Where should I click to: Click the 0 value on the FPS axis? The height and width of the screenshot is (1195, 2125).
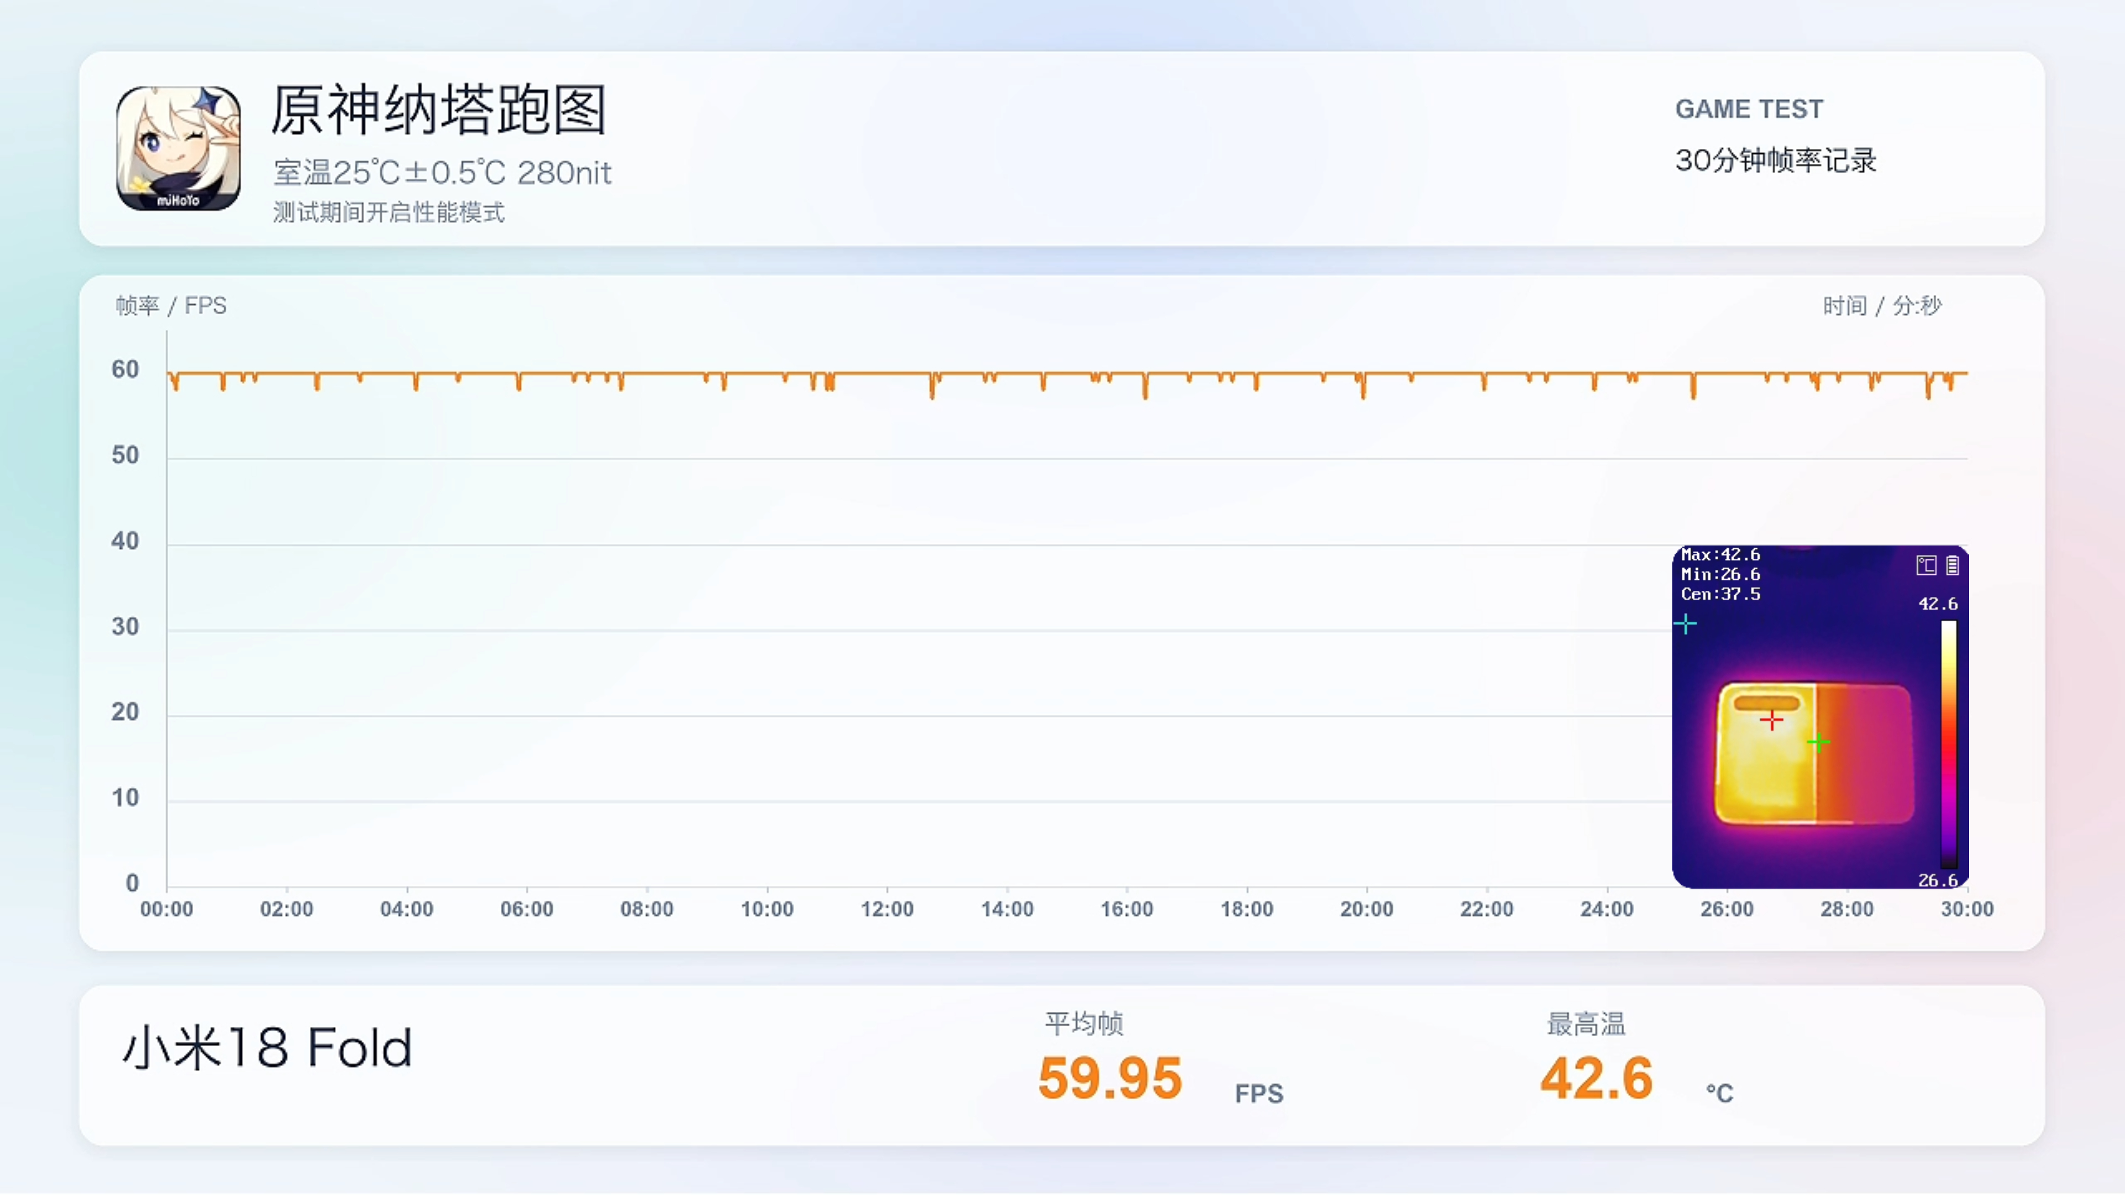(132, 884)
